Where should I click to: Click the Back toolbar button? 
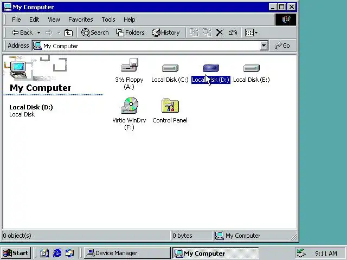(22, 32)
